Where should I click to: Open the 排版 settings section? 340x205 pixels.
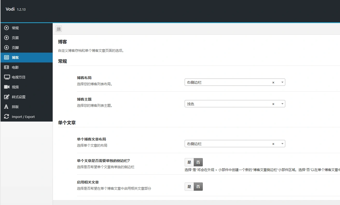pyautogui.click(x=14, y=107)
